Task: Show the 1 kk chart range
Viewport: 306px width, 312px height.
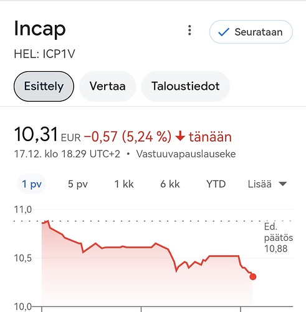Action: (x=124, y=184)
